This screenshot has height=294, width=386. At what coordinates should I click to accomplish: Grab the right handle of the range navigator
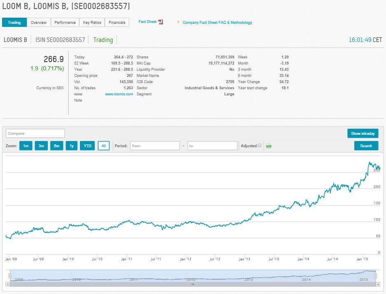[376, 276]
